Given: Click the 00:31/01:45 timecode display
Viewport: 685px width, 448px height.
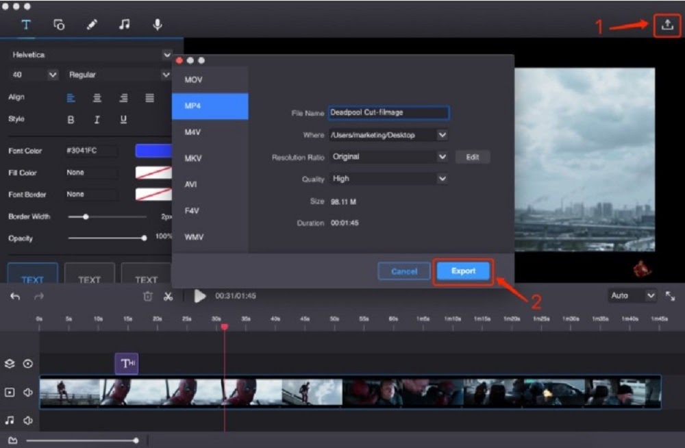Looking at the screenshot, I should pos(236,296).
